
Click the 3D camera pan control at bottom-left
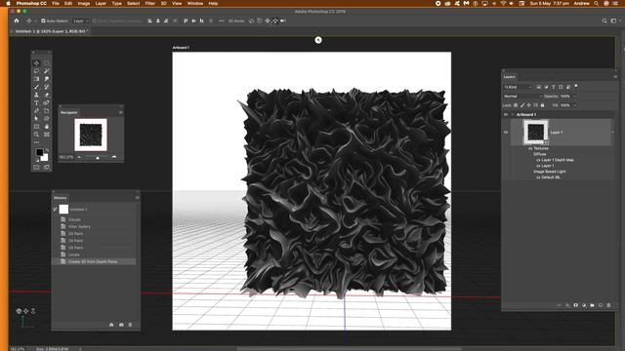tap(26, 311)
